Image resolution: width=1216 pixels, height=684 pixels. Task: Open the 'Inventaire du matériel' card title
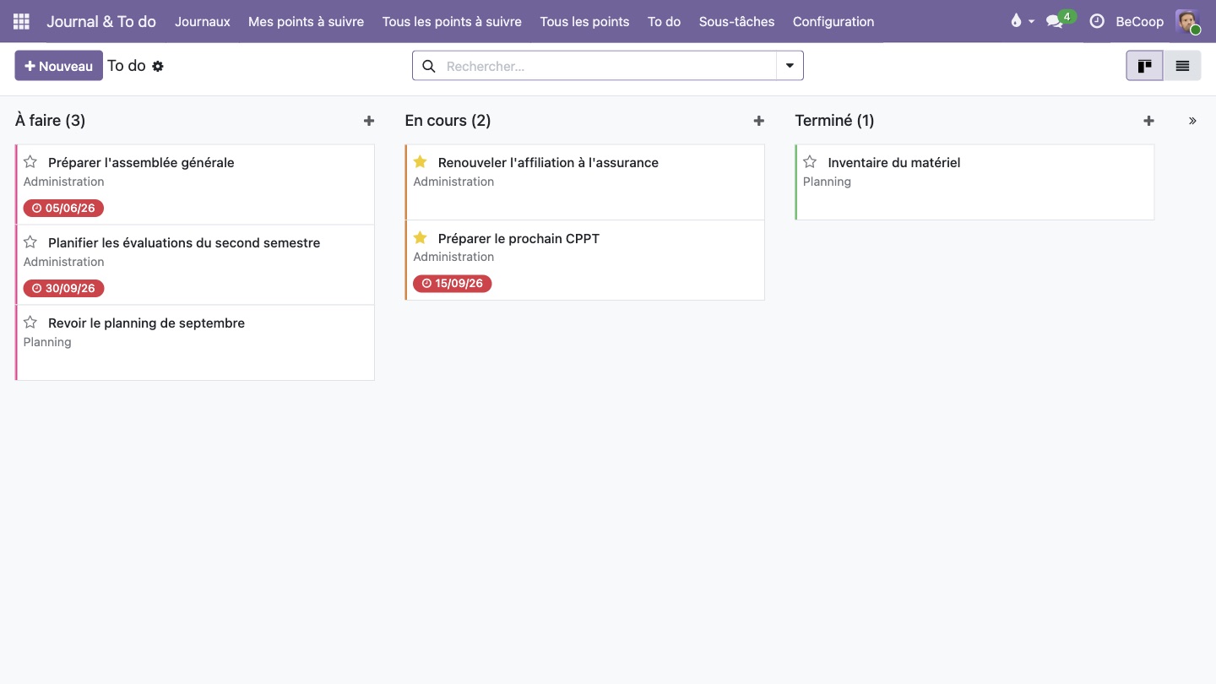click(894, 162)
